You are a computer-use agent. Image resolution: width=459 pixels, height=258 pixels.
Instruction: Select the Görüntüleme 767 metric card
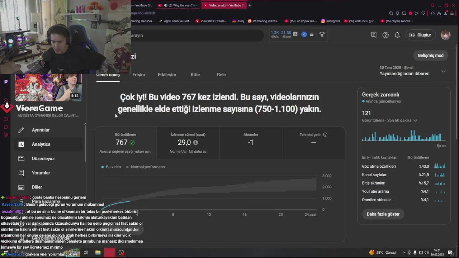(125, 143)
